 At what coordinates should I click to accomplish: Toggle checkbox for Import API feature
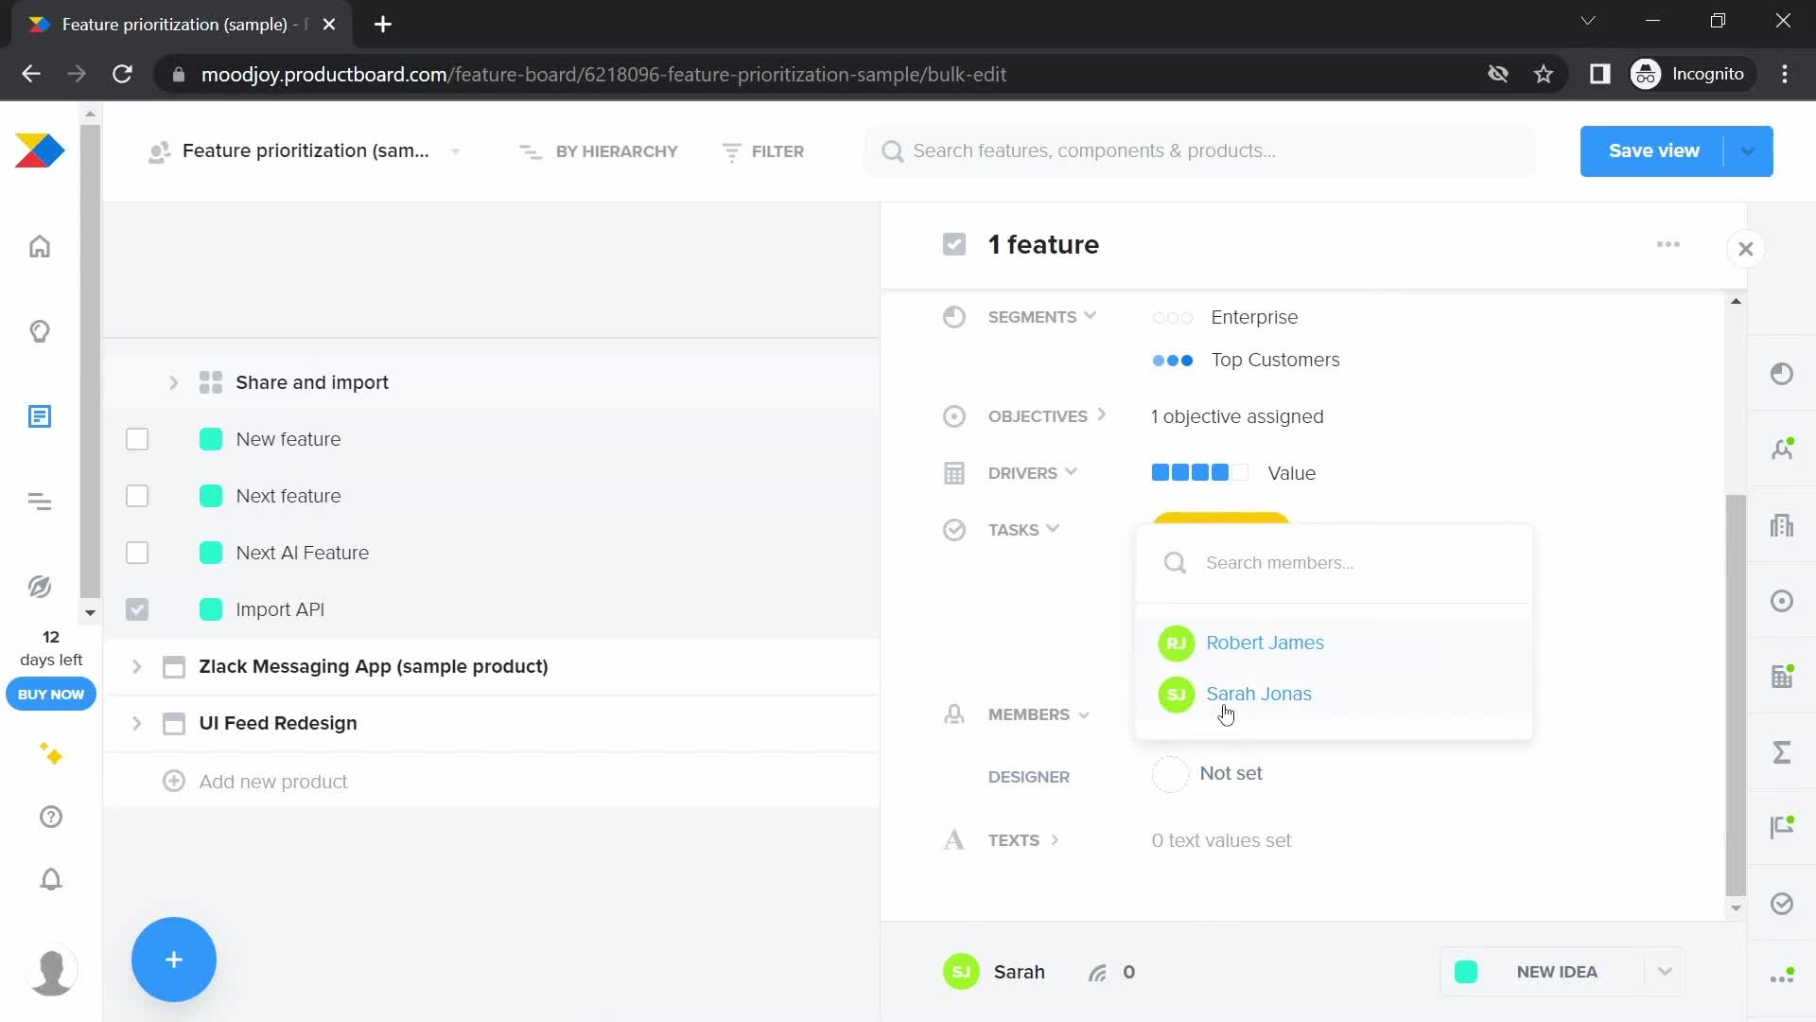tap(137, 608)
